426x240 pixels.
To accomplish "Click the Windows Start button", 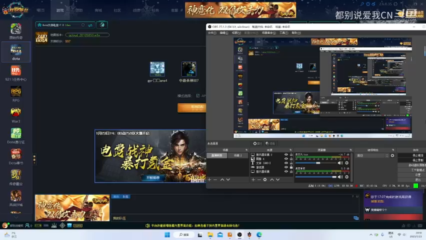I will pyautogui.click(x=167, y=235).
